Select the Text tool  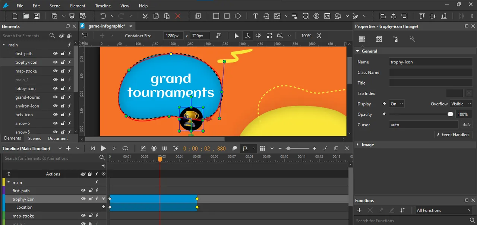[x=255, y=16]
